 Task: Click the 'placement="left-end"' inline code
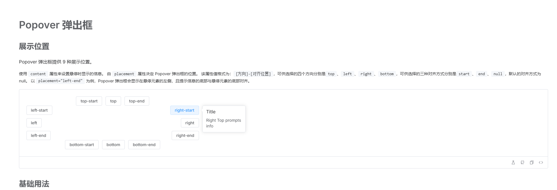[60, 81]
